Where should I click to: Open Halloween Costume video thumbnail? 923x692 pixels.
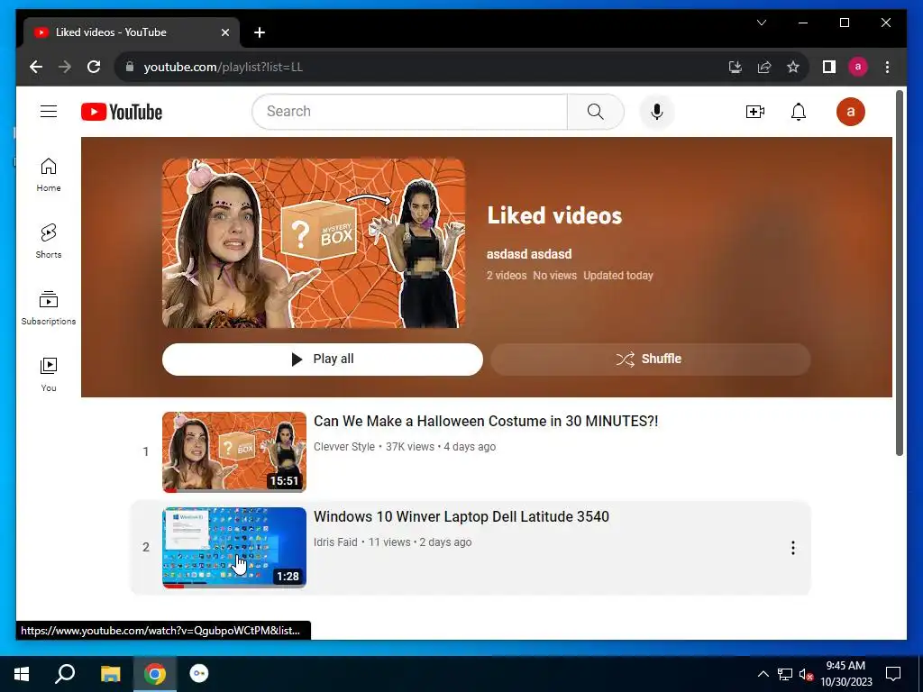pos(234,452)
